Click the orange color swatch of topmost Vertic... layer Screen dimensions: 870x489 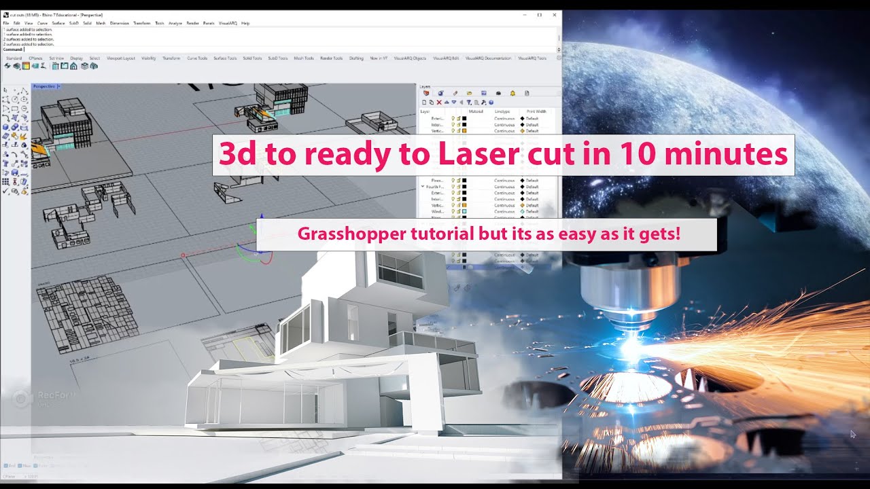(464, 131)
